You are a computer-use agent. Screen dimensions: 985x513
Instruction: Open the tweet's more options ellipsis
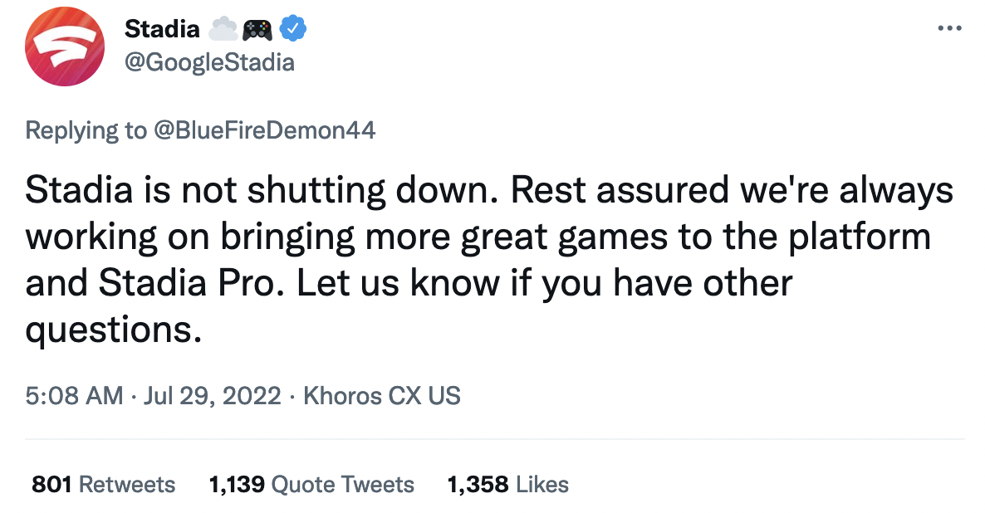948,28
